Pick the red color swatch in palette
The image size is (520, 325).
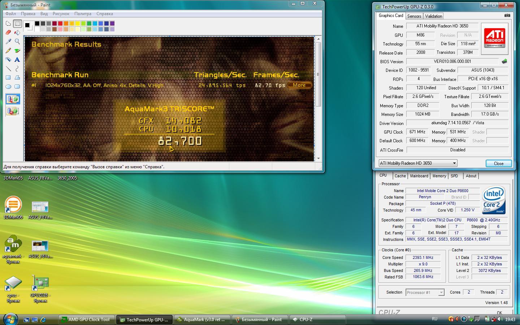tap(60, 23)
